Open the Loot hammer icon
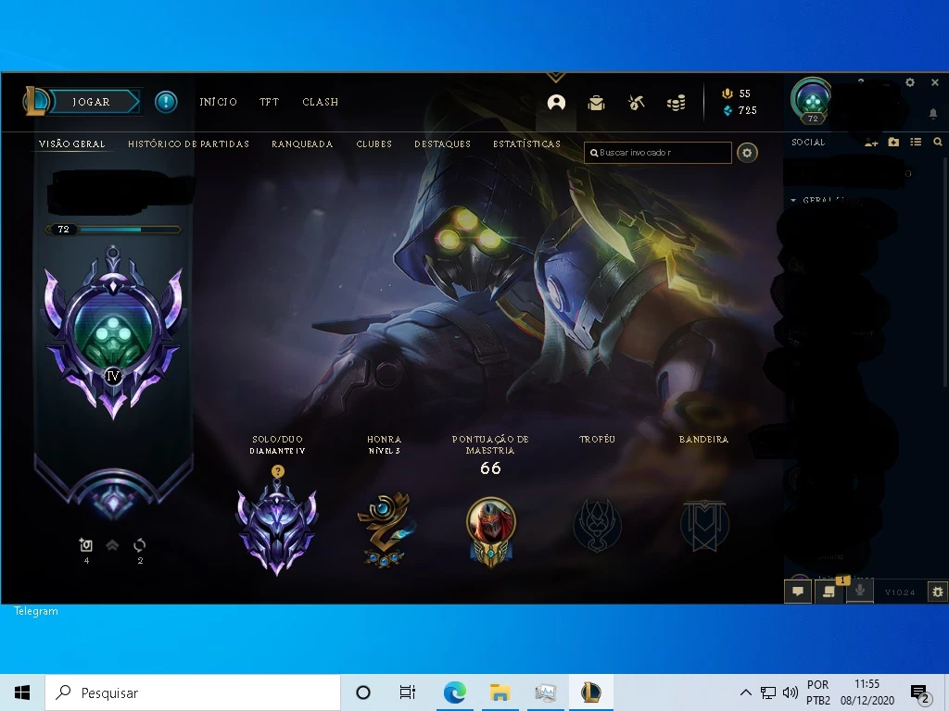This screenshot has height=711, width=949. click(636, 103)
